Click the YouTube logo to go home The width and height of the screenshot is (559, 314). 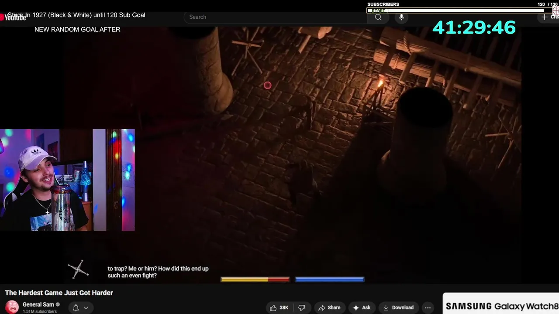coord(13,17)
